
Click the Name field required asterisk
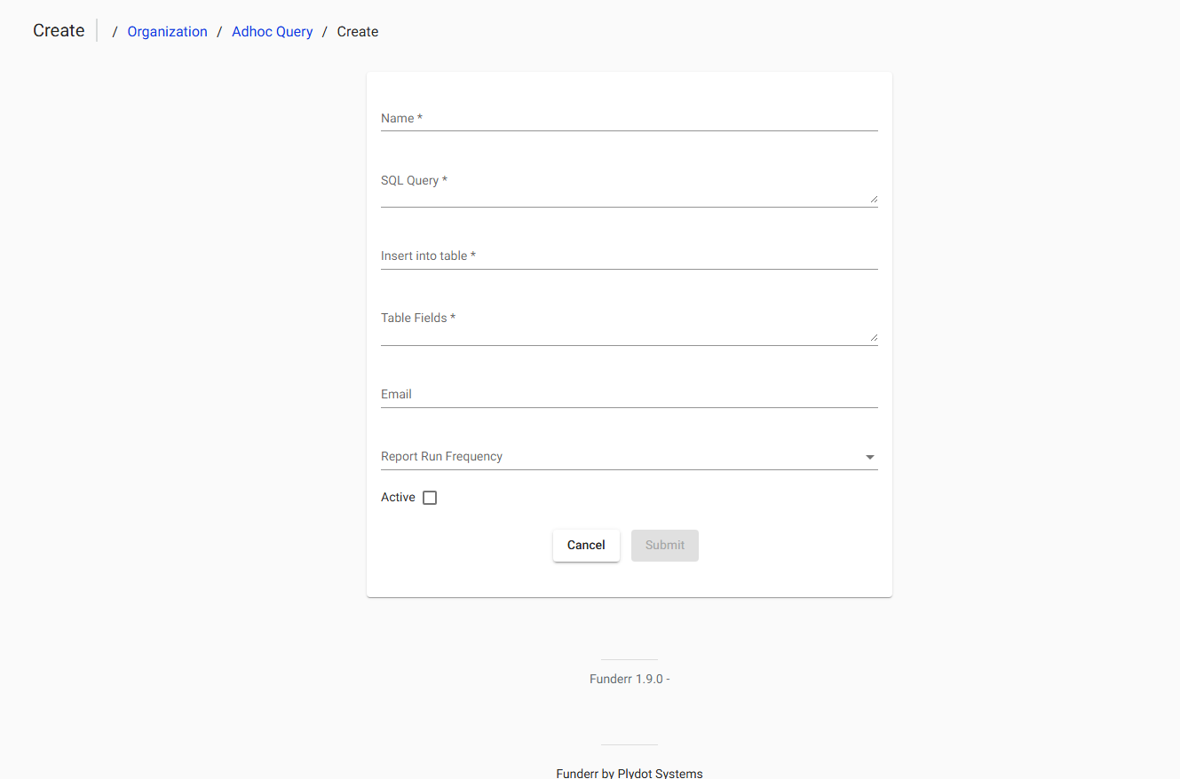tap(419, 117)
